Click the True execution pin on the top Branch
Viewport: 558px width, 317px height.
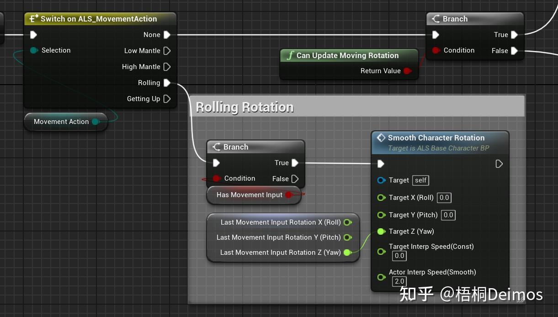point(514,35)
